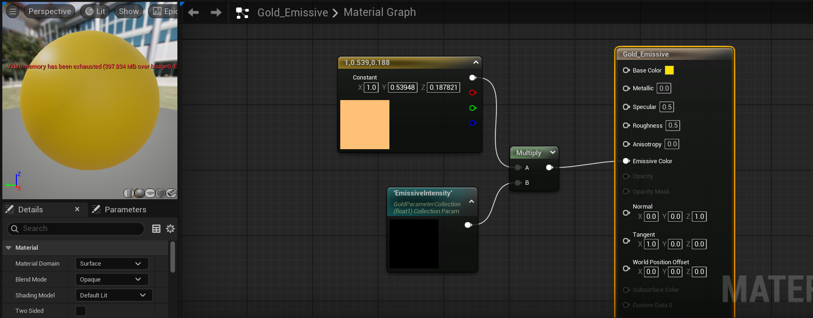Click the Constant node red output pin
This screenshot has width=813, height=318.
click(473, 93)
